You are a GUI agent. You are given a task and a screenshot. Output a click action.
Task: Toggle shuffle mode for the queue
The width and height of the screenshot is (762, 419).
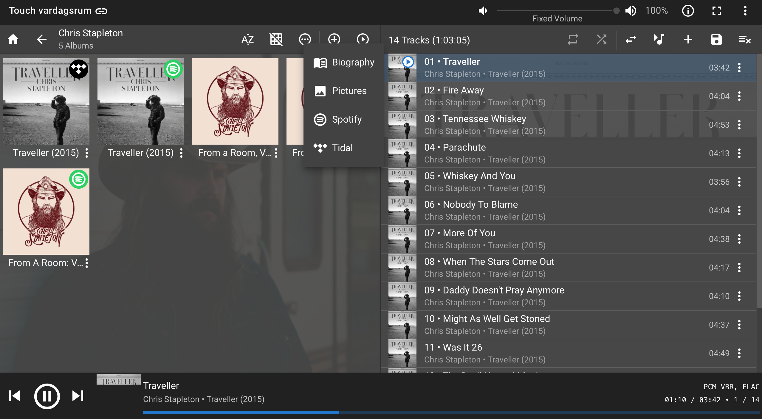coord(602,39)
